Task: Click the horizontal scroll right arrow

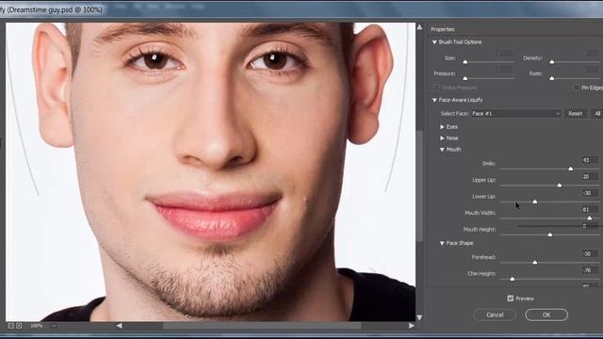Action: [411, 326]
